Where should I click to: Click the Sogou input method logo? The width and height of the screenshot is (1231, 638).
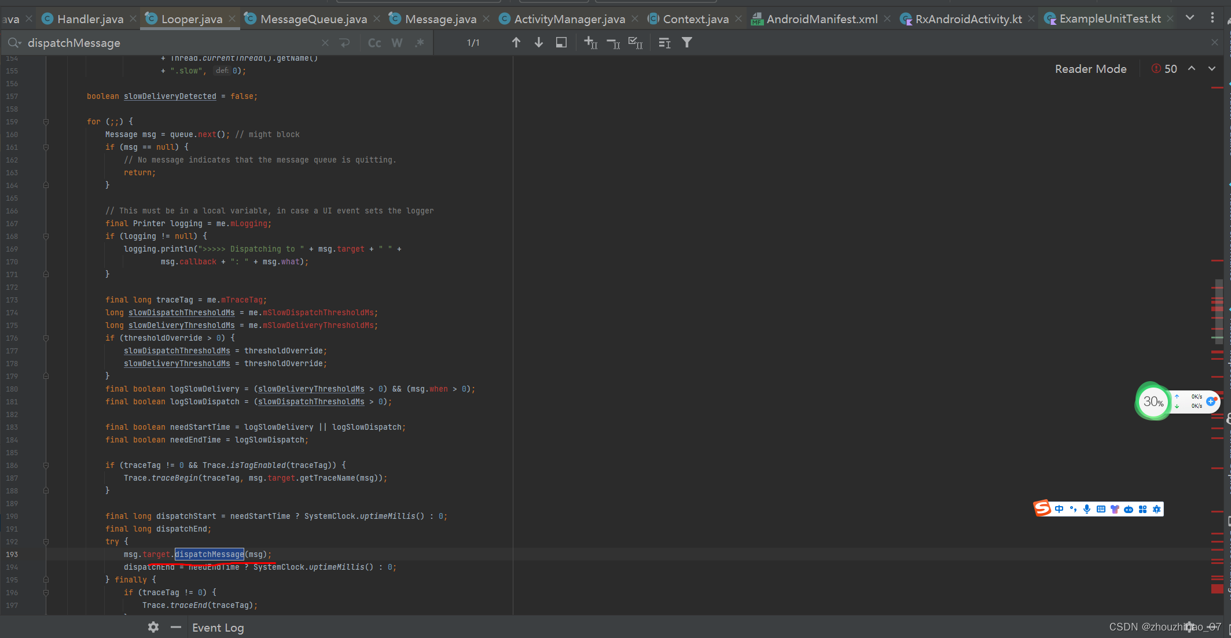(x=1042, y=508)
